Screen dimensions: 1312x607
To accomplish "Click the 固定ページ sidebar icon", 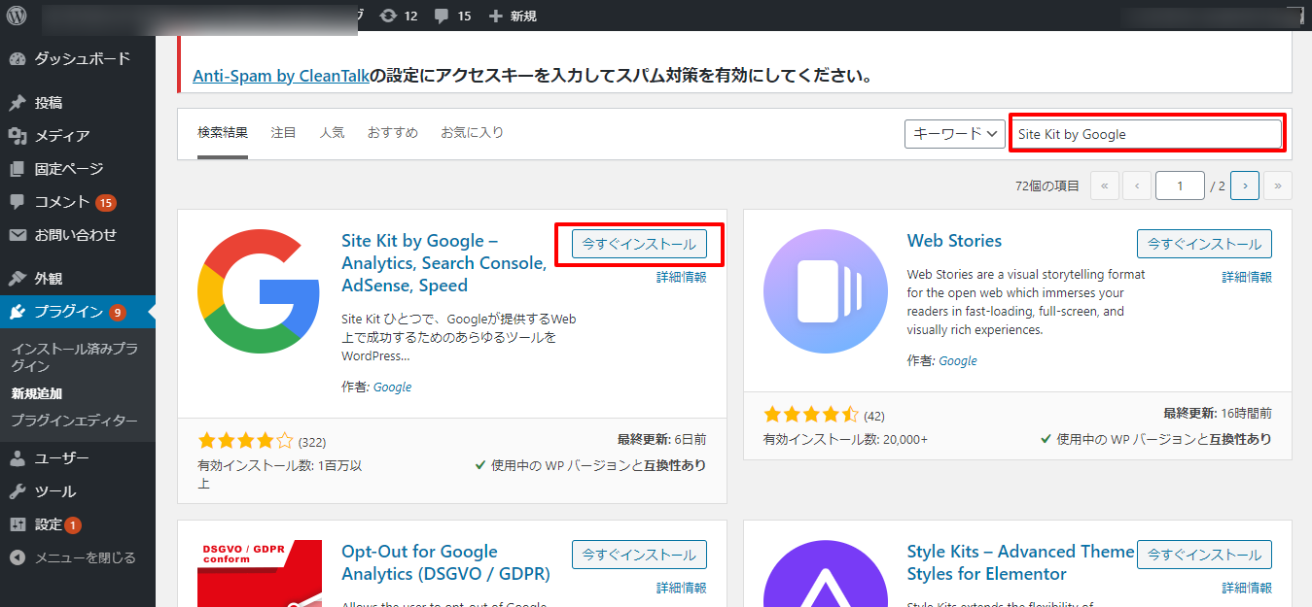I will point(18,169).
